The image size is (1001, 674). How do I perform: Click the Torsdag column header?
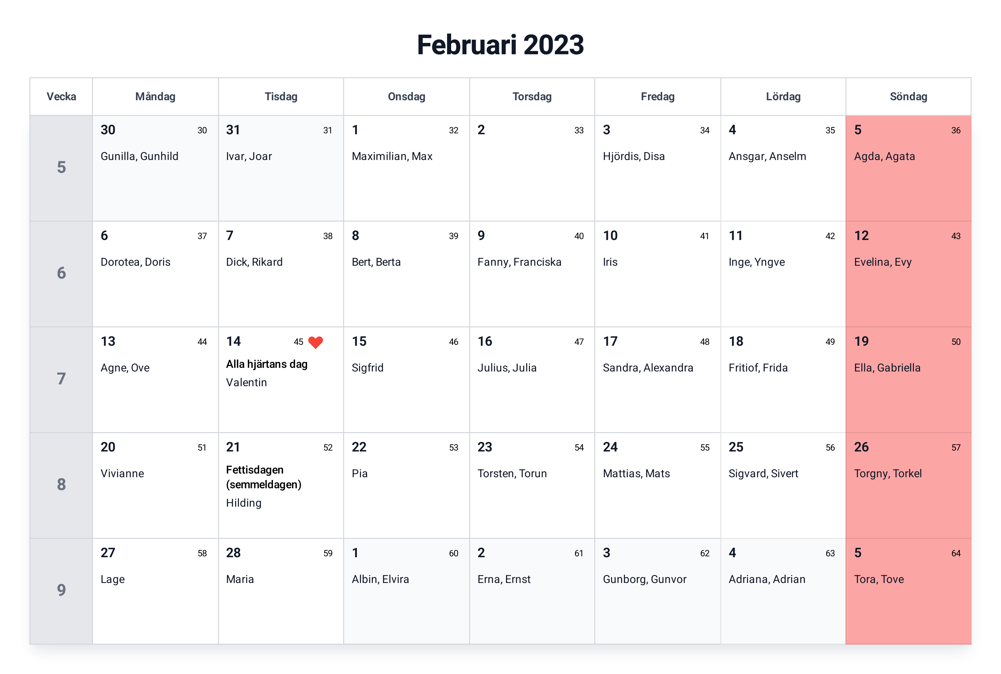coord(532,96)
